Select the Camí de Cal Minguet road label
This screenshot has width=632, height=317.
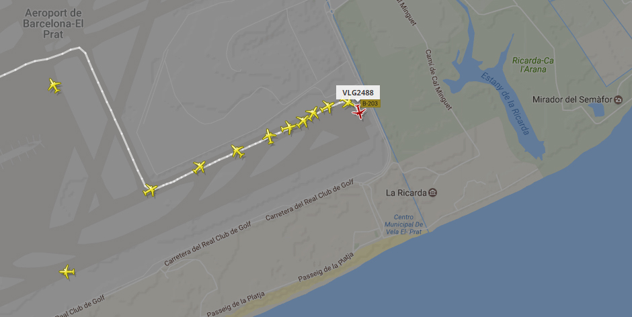point(438,80)
